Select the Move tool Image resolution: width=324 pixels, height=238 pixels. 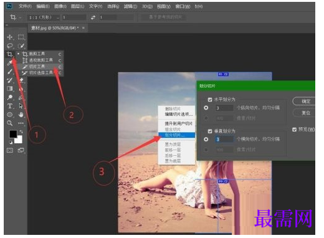click(x=10, y=37)
